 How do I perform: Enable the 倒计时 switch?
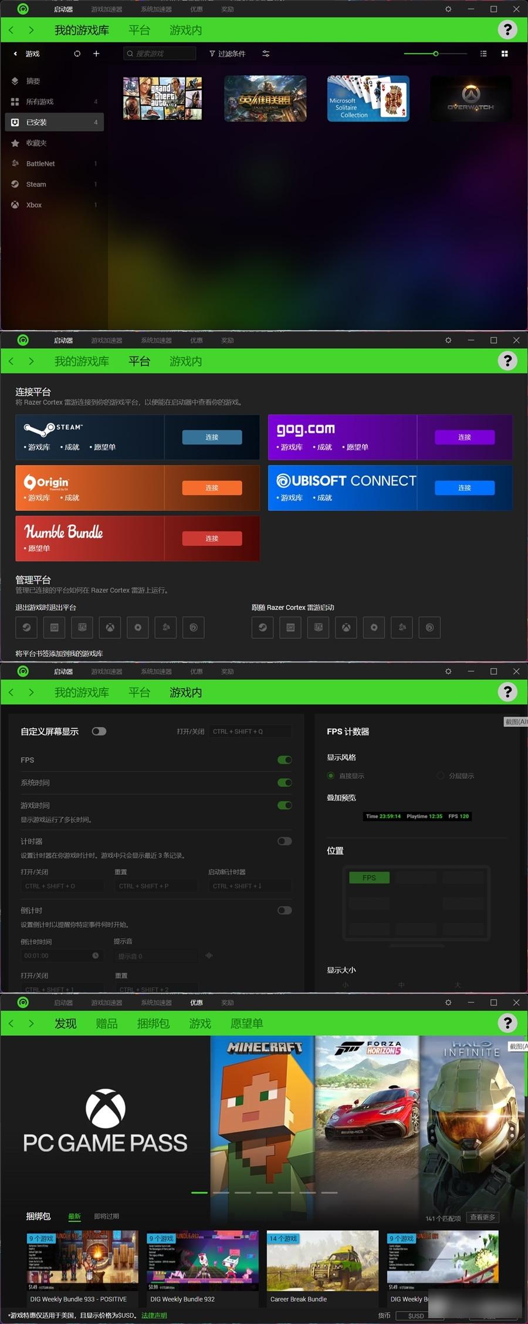(285, 910)
